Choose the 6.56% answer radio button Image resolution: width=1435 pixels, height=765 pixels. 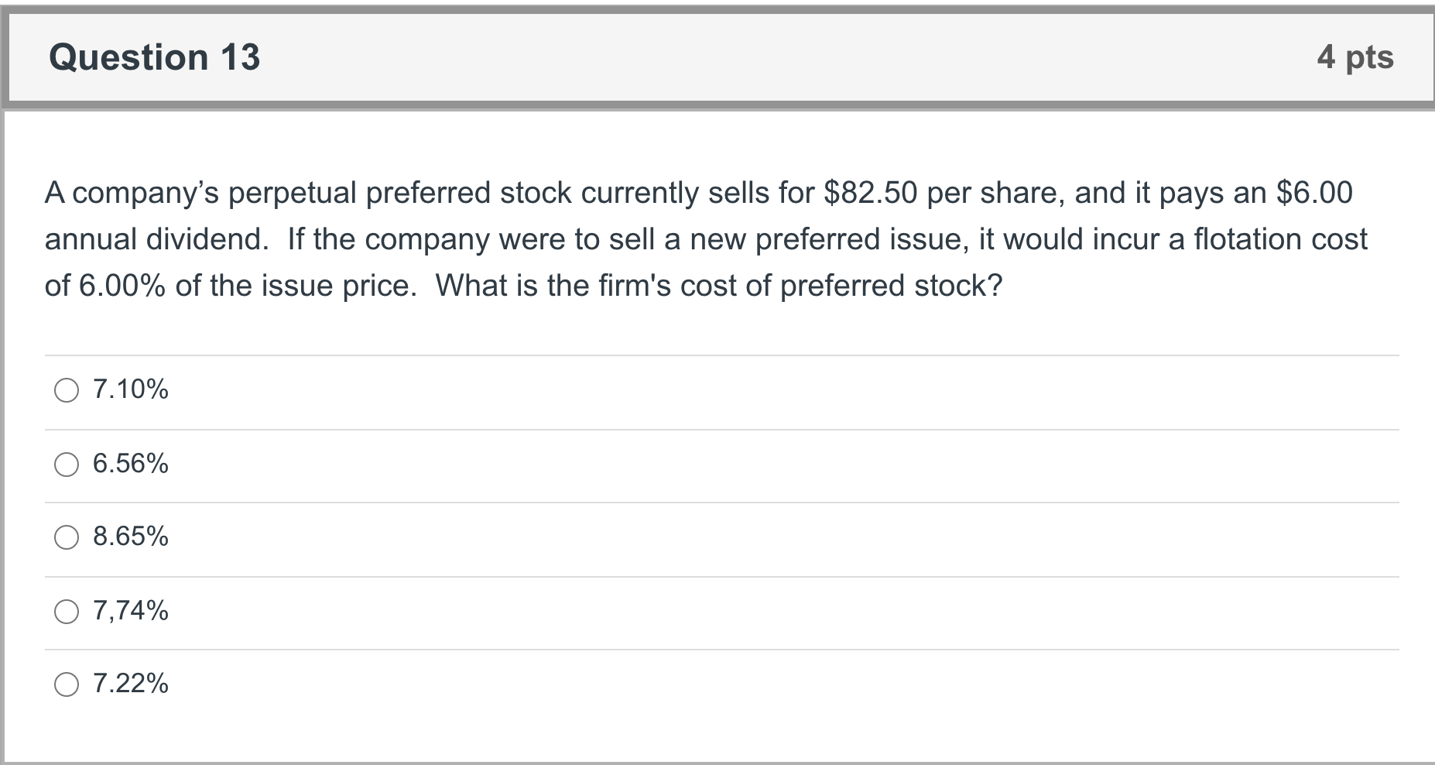67,465
